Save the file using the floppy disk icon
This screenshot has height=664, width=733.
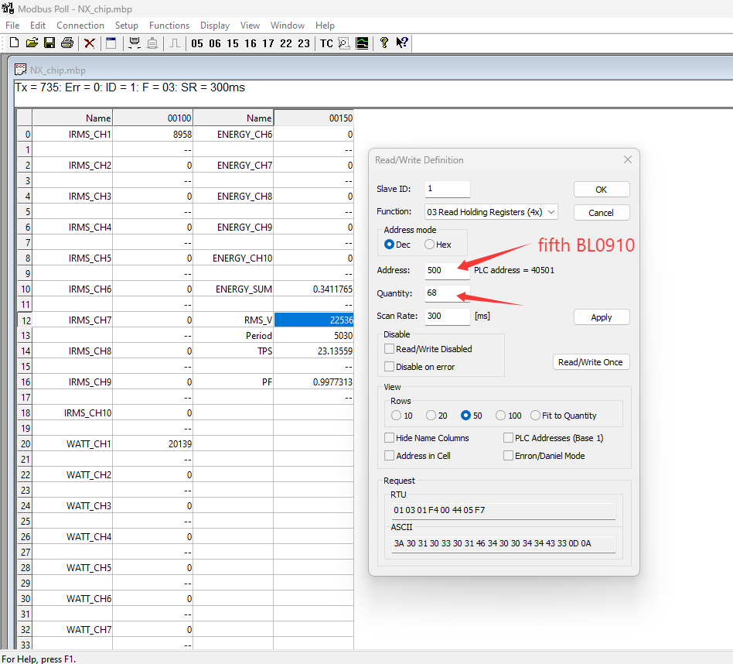point(49,43)
